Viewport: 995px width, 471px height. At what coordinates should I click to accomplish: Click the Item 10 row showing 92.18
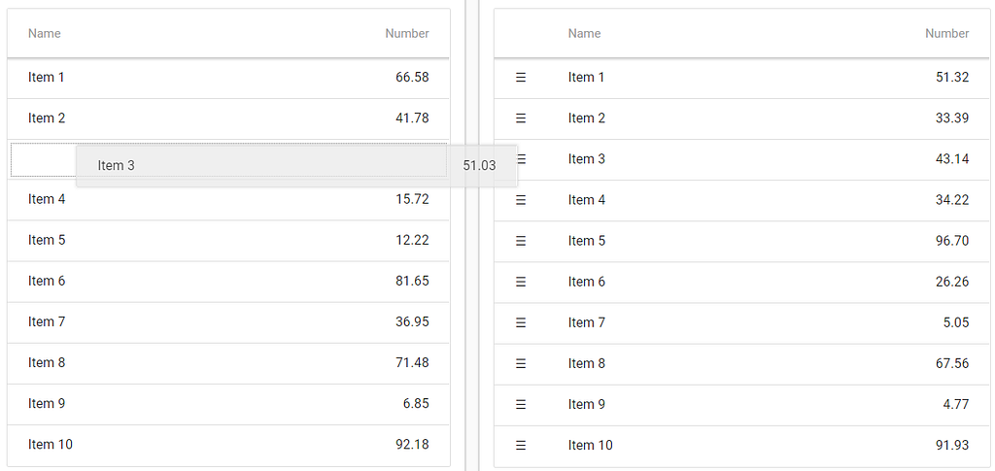[228, 445]
